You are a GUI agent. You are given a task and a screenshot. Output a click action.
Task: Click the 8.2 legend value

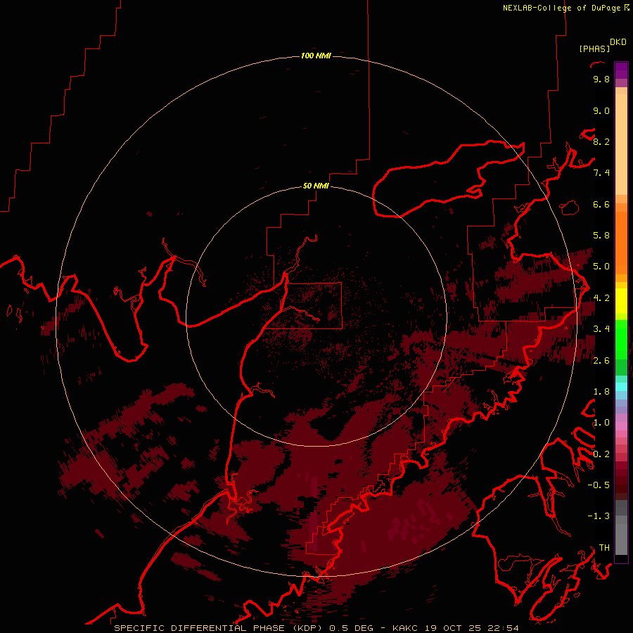pos(601,141)
